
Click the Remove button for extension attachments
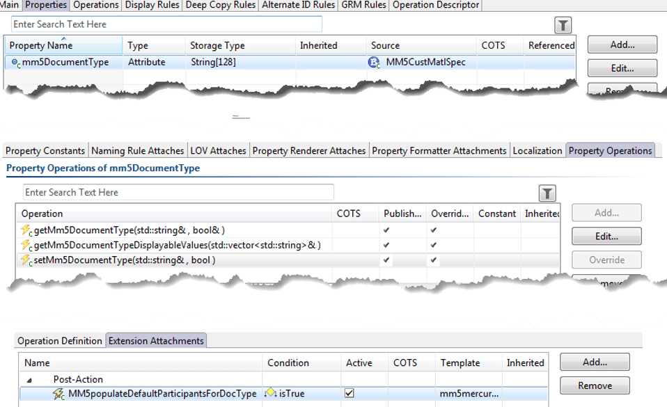pyautogui.click(x=594, y=385)
